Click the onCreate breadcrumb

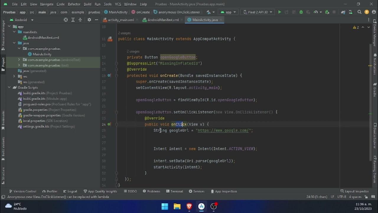click(141, 12)
